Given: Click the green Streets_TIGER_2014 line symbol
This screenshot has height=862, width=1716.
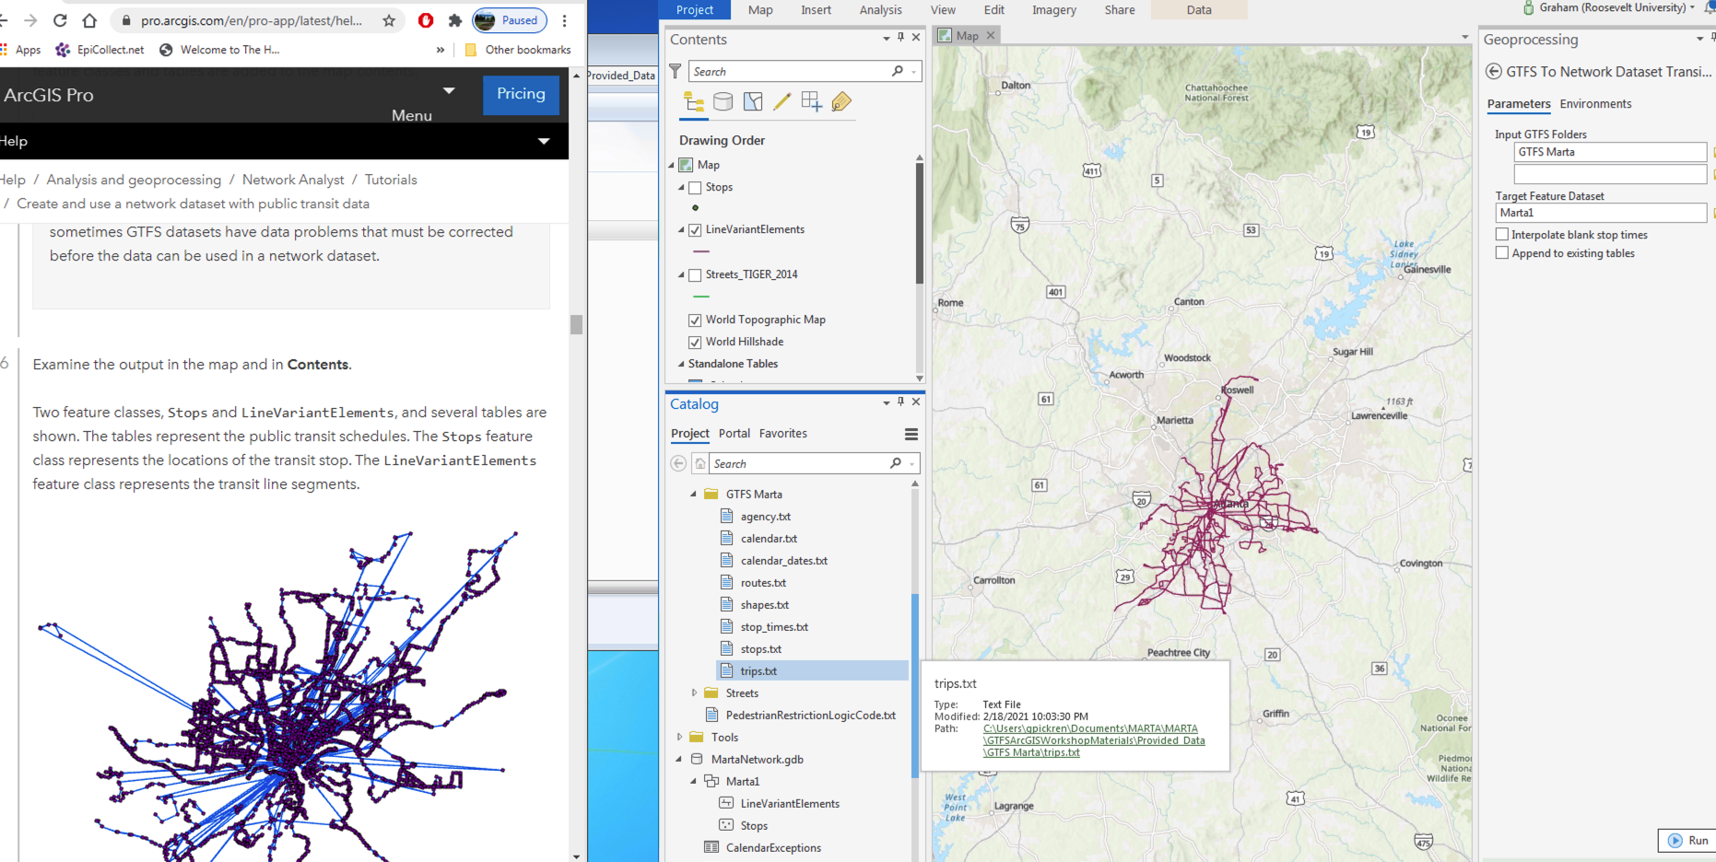Looking at the screenshot, I should [701, 297].
